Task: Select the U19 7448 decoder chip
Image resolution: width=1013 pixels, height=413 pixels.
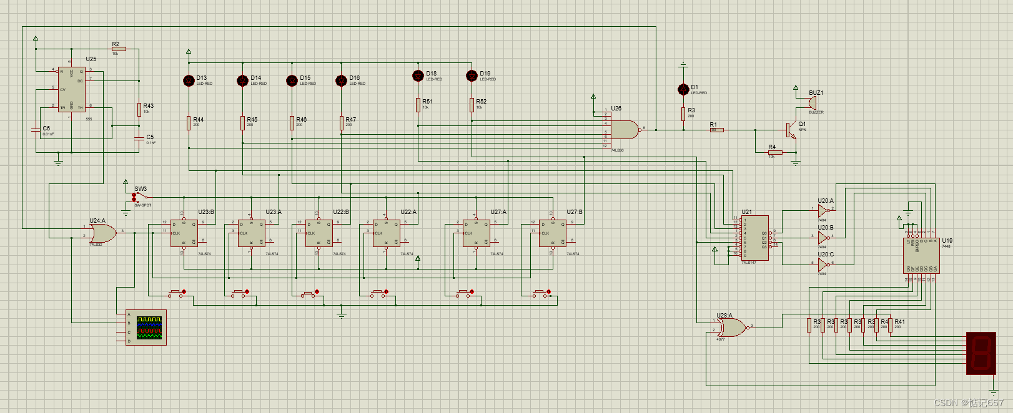Action: (922, 255)
